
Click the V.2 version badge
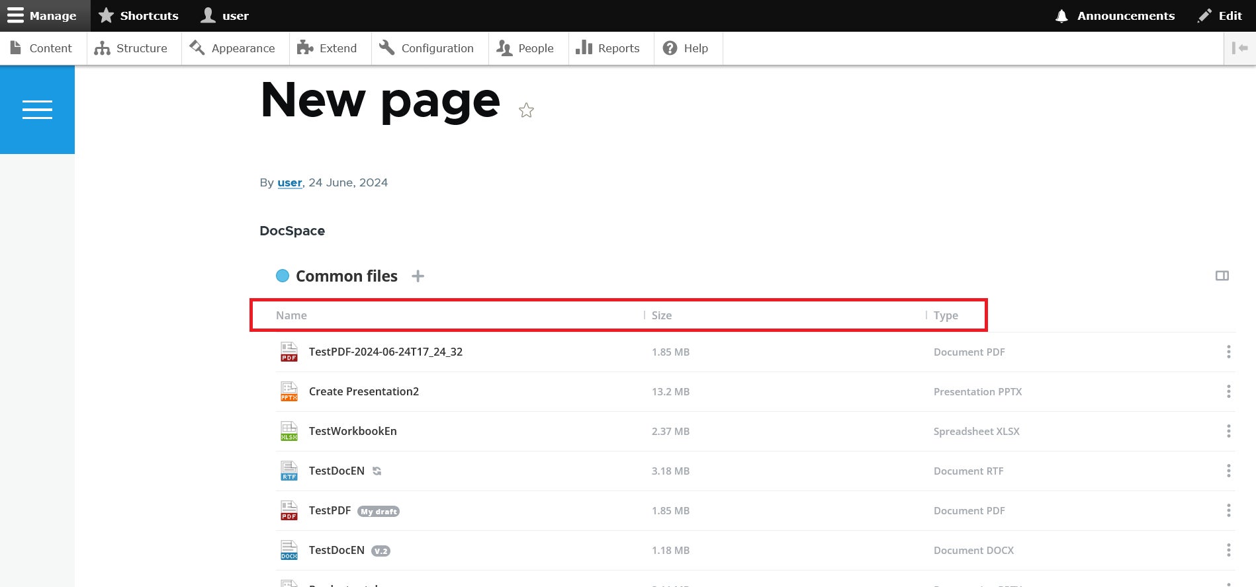click(381, 551)
